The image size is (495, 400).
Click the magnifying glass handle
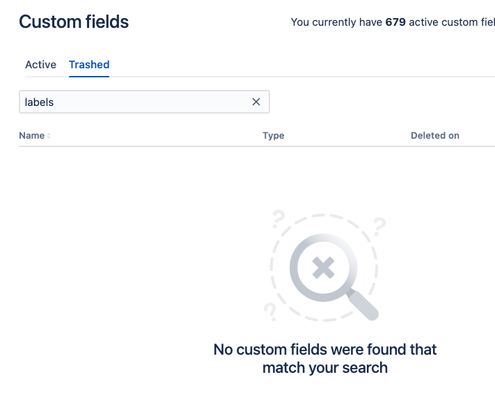[x=363, y=305]
